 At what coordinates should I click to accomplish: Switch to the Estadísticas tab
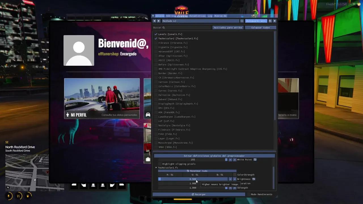click(197, 16)
